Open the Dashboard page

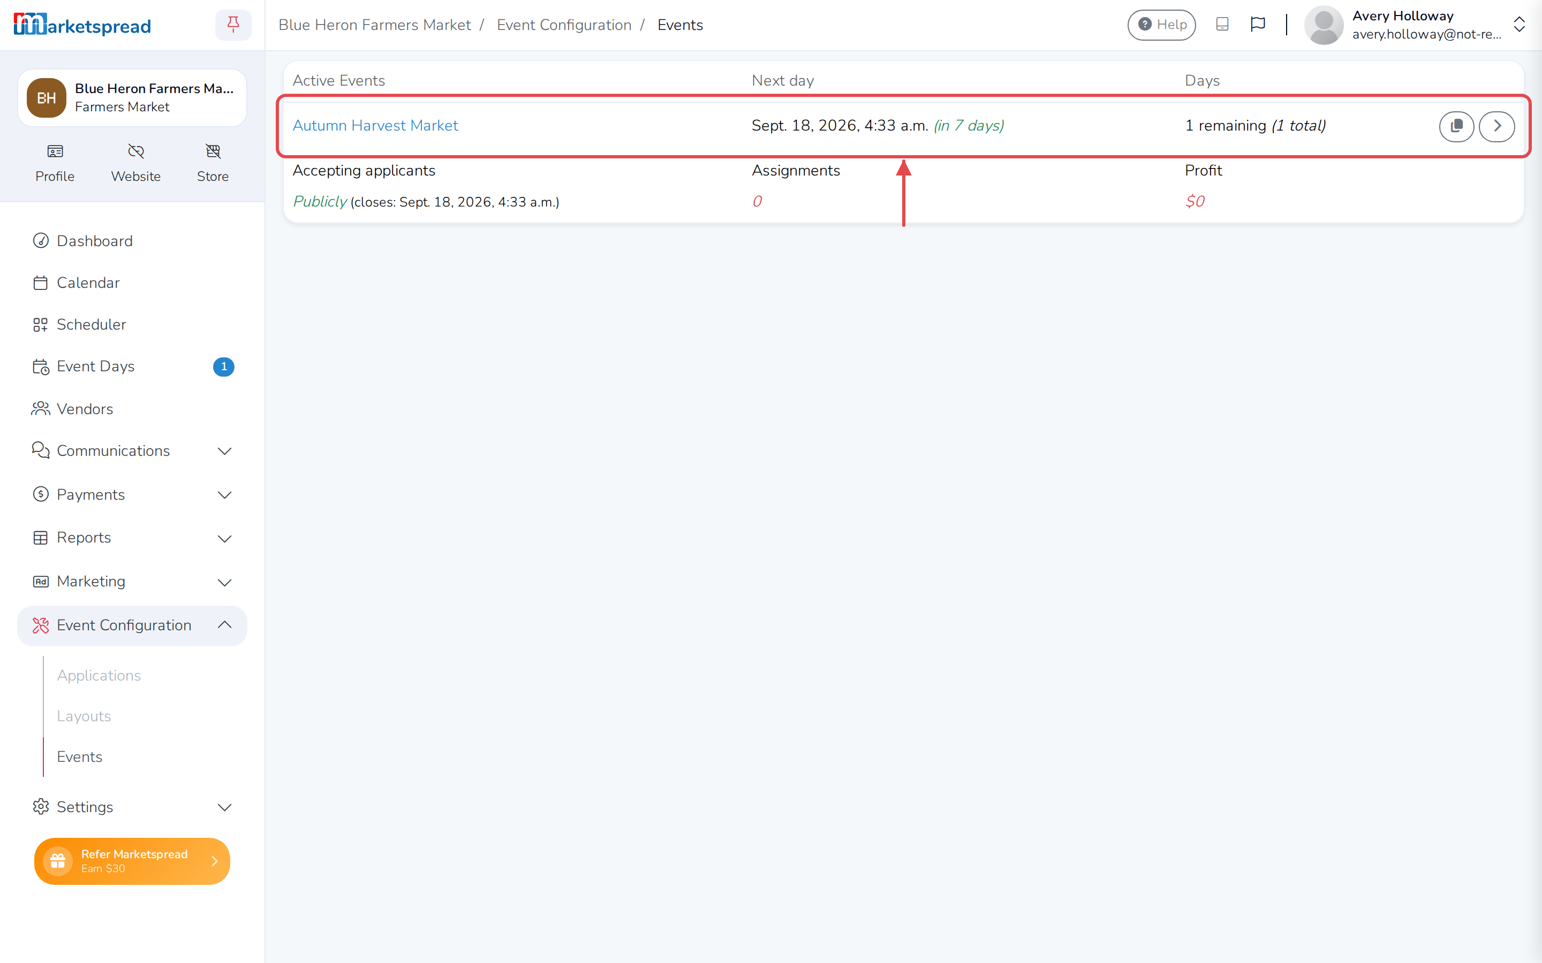132,241
